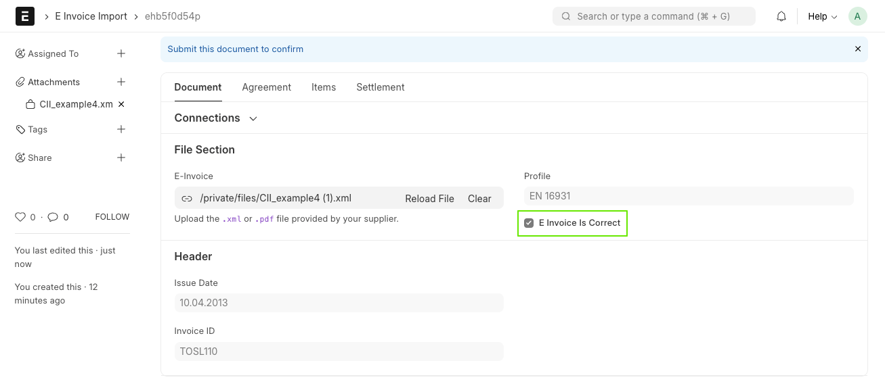Open comments with the speech bubble icon
Image resolution: width=885 pixels, height=388 pixels.
(x=53, y=217)
